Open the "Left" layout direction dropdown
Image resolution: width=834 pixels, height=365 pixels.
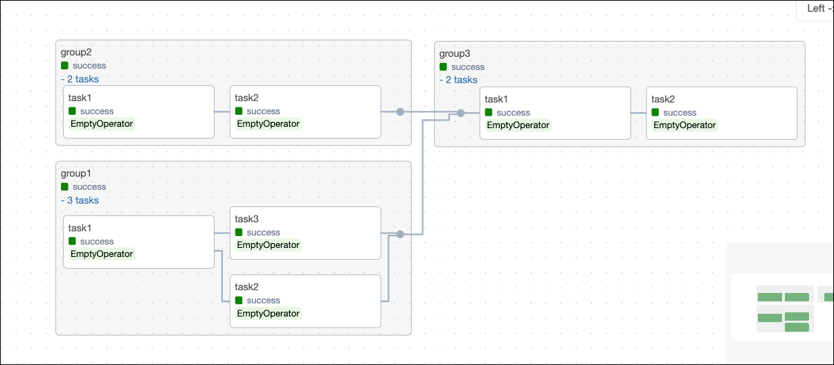tap(817, 9)
